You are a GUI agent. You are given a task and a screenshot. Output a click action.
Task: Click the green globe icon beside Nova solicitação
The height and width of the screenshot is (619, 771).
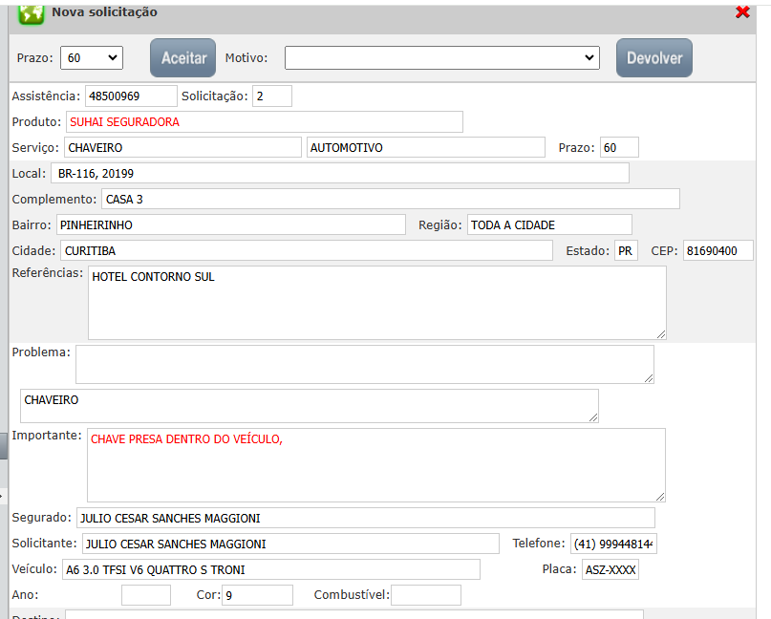[x=32, y=13]
